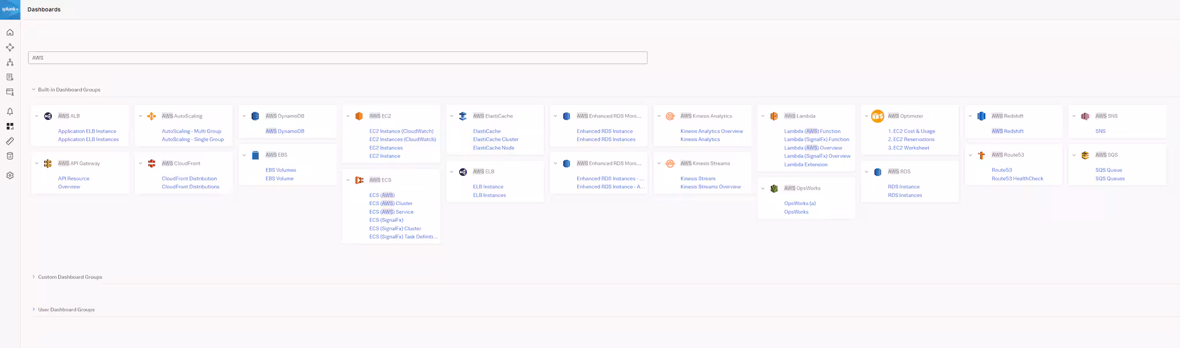
Task: Open the Route53 HealthCheck dashboard
Action: click(1017, 179)
